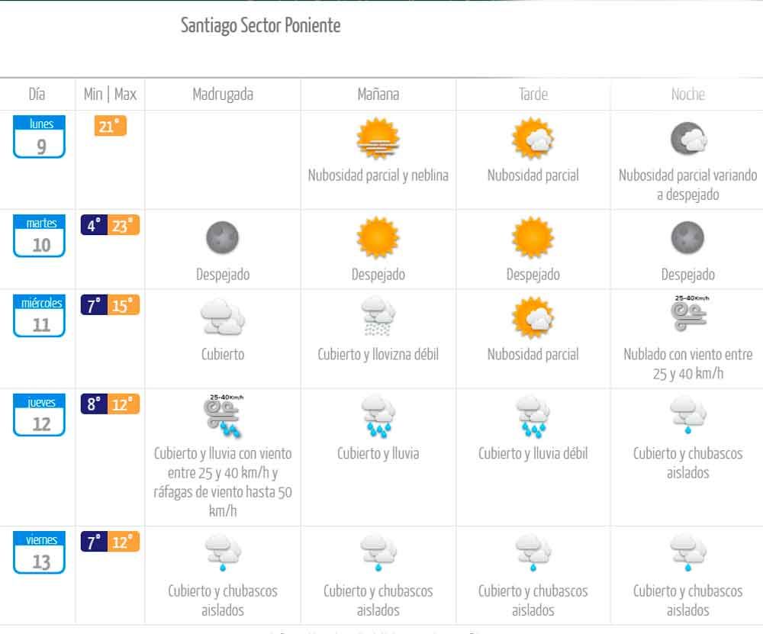This screenshot has width=763, height=634.
Task: Click Thursday morning rain cloud icon
Action: coord(378,417)
